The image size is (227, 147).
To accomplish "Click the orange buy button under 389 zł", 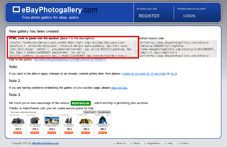I will [x=103, y=133].
